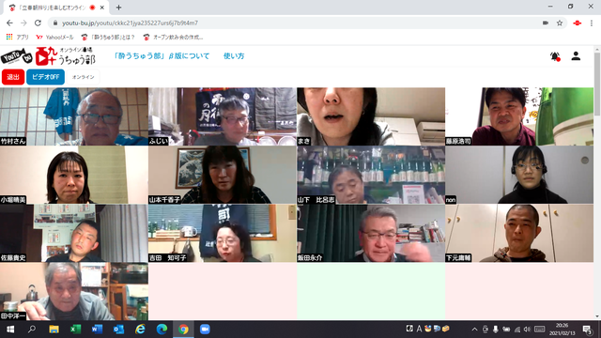The image size is (601, 338).
Task: Open network signal tray icon
Action: (517, 330)
